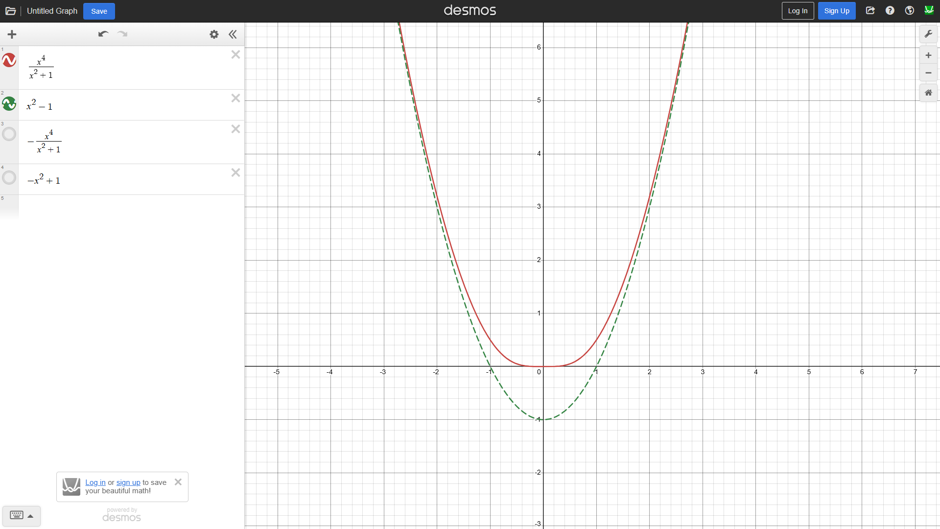Image resolution: width=940 pixels, height=529 pixels.
Task: Open the language globe icon
Action: pyautogui.click(x=909, y=10)
